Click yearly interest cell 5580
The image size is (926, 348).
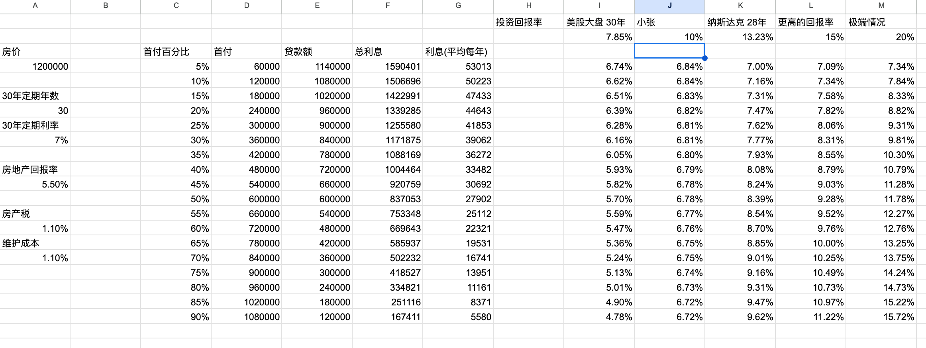pyautogui.click(x=458, y=317)
